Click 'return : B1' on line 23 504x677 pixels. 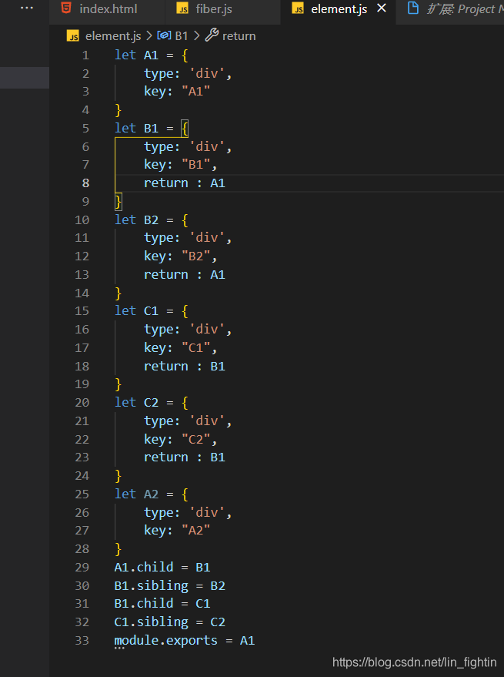[x=184, y=457]
